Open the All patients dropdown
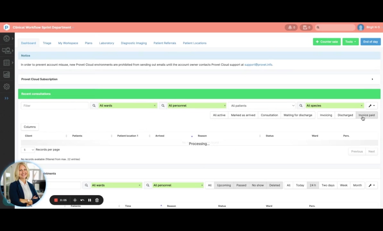383x231 pixels. [x=262, y=106]
